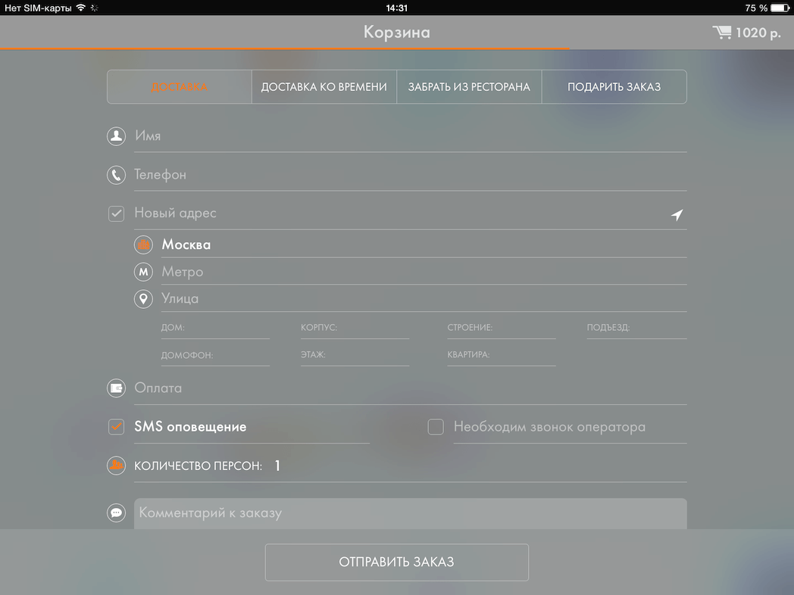Focus the ДОМОФОН input field
794x595 pixels.
[215, 355]
